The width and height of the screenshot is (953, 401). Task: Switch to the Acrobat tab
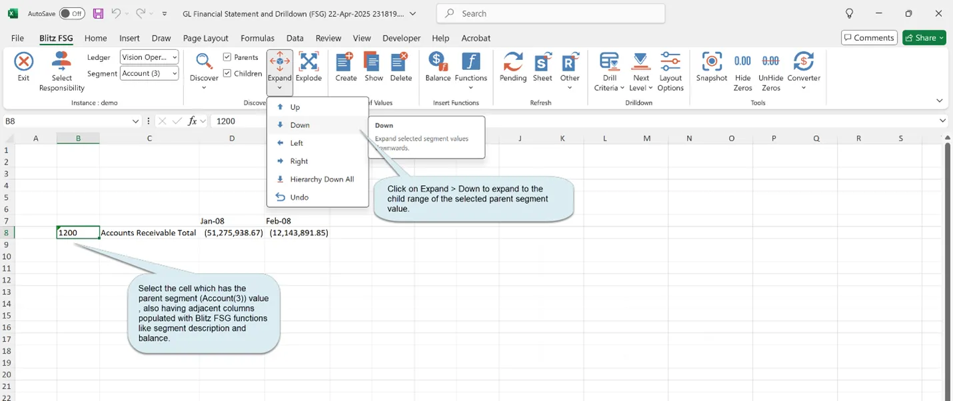click(x=476, y=38)
